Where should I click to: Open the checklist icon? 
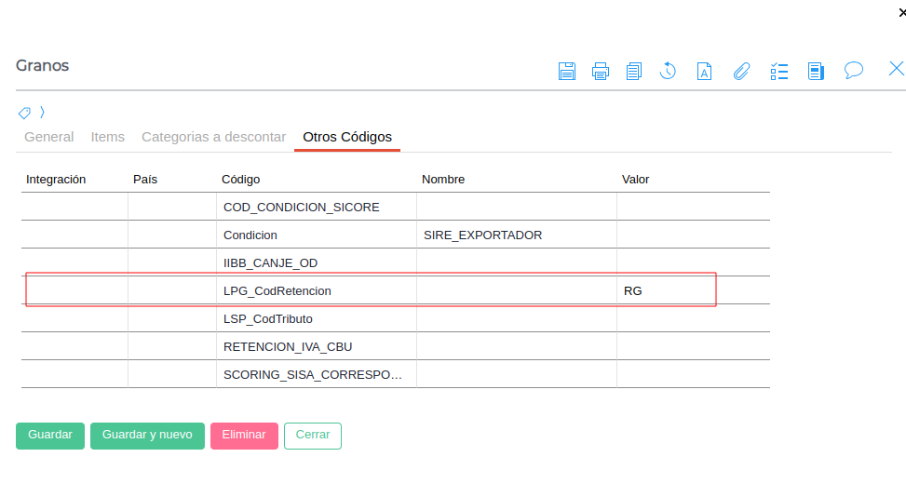coord(779,71)
